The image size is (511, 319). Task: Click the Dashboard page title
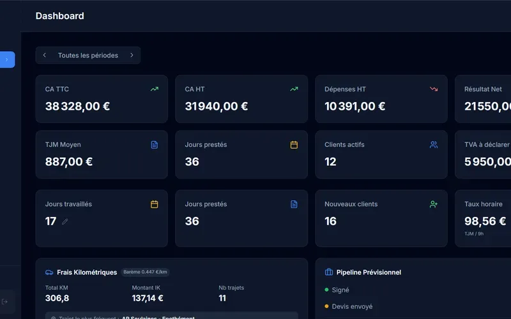point(59,16)
